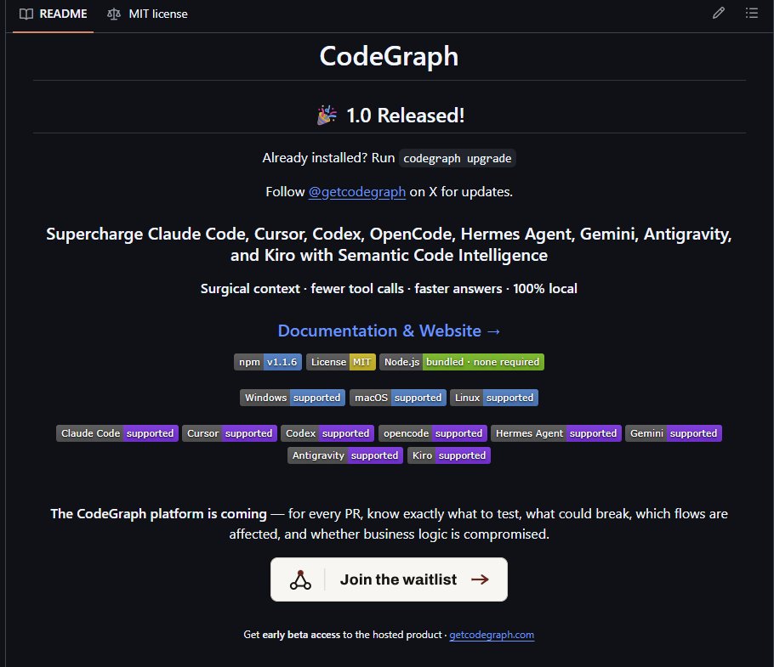Click the Antigravity supported badge
Screen dimensions: 774x667
(x=345, y=455)
